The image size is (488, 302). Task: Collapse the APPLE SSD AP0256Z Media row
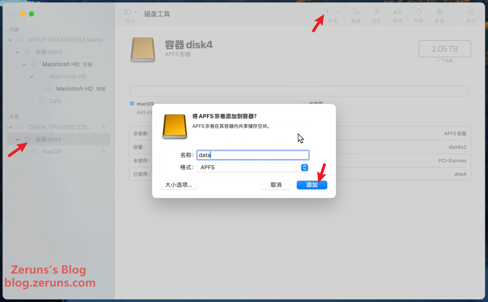[x=11, y=40]
